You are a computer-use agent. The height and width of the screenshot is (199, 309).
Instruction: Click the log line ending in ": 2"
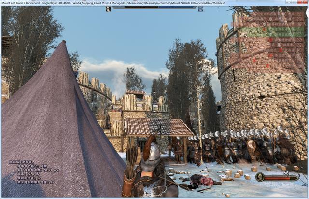(x=35, y=182)
